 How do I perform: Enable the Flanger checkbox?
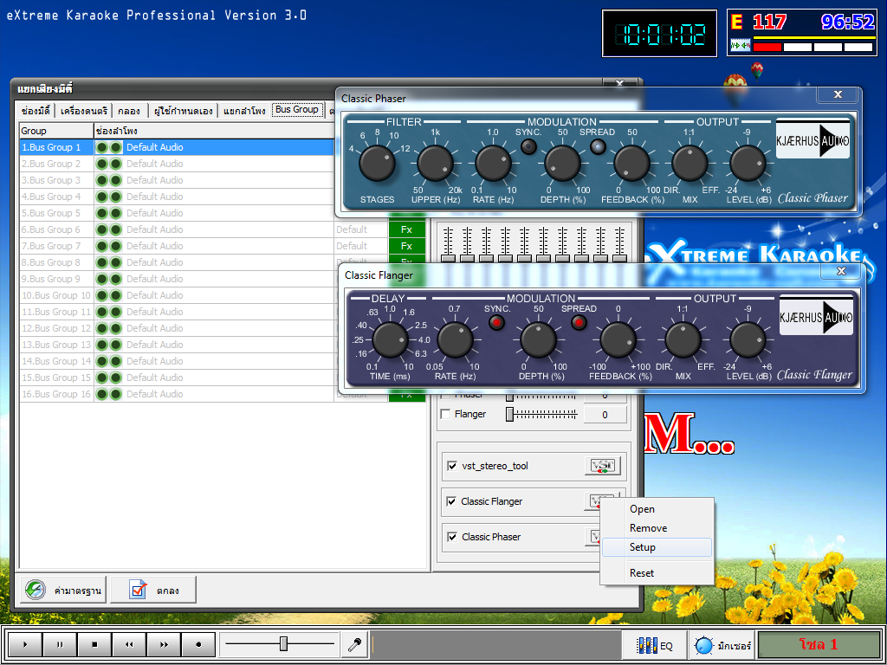446,415
